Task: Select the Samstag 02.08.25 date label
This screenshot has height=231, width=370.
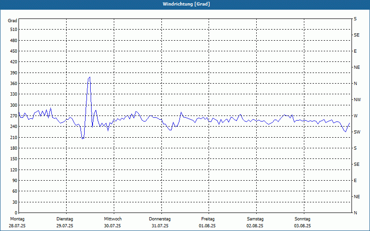Action: pyautogui.click(x=255, y=222)
